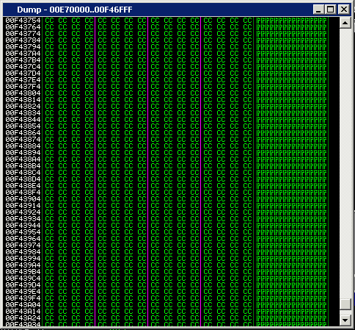Select address 00F43A24
Viewport: 355px width, 330px height.
coord(23,318)
